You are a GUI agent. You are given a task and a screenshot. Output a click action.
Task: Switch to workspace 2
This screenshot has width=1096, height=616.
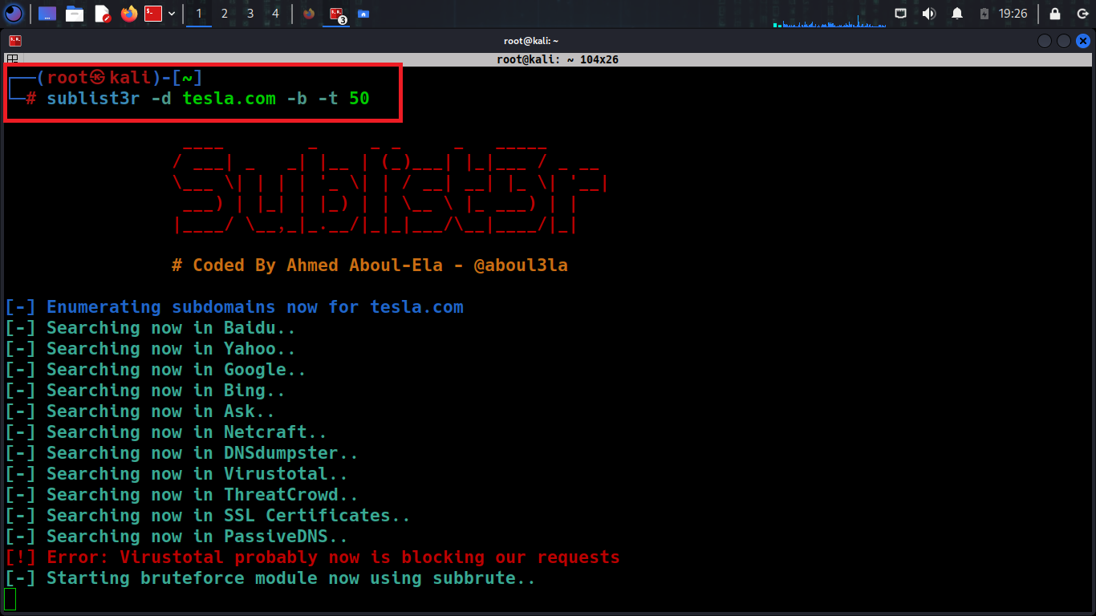coord(225,14)
